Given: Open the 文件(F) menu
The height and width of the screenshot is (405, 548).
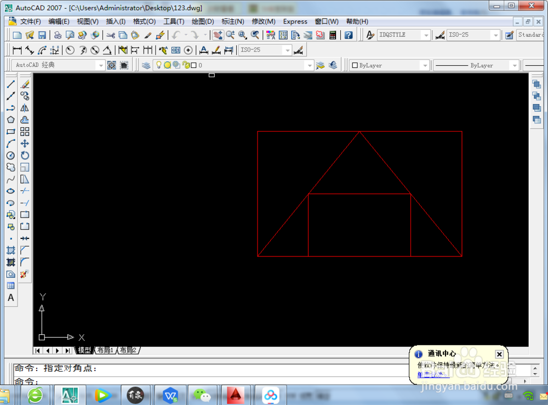Looking at the screenshot, I should click(x=30, y=21).
